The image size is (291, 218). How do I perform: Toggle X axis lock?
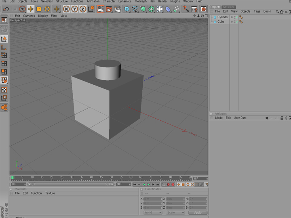tap(66, 9)
